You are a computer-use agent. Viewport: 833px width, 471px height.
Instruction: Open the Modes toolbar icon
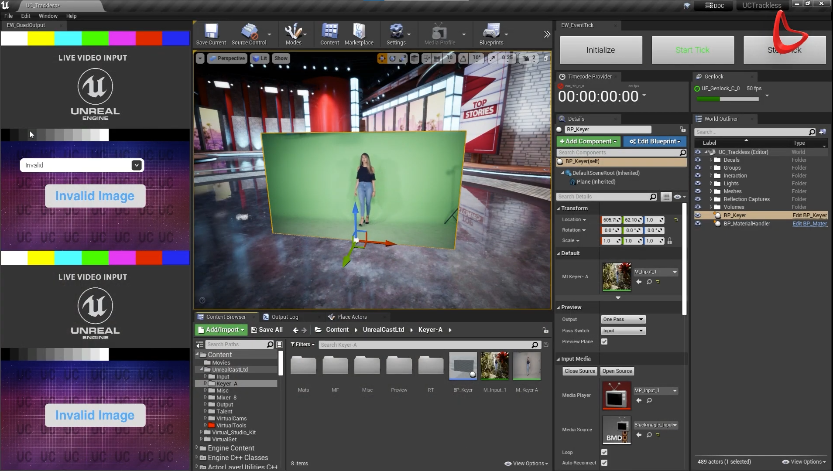point(293,34)
